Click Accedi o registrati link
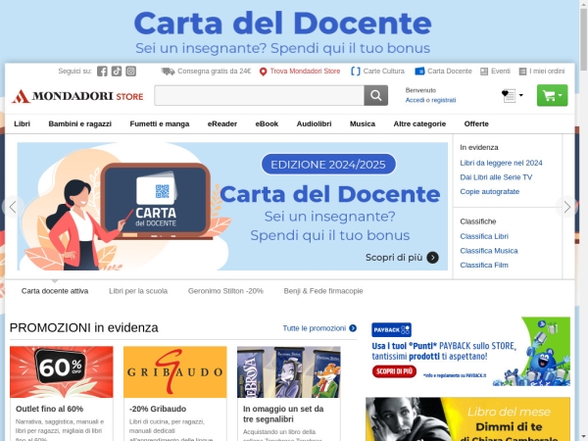Image resolution: width=588 pixels, height=441 pixels. tap(430, 100)
